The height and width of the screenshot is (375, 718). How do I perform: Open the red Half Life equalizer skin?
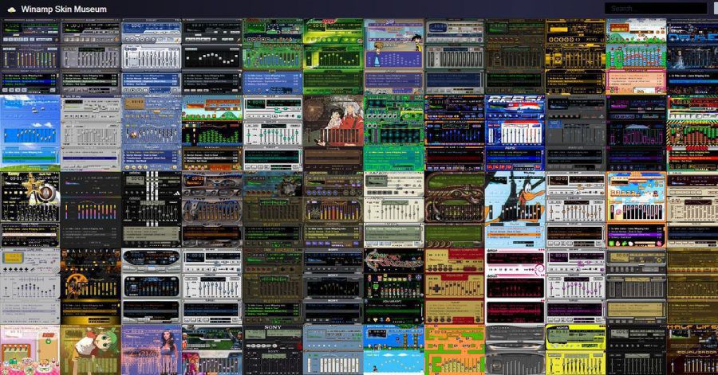[x=692, y=350]
